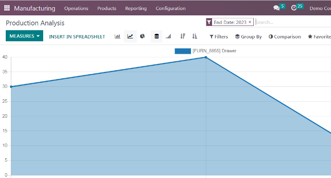Sort chart in ascending order
The image size is (331, 178).
195,36
